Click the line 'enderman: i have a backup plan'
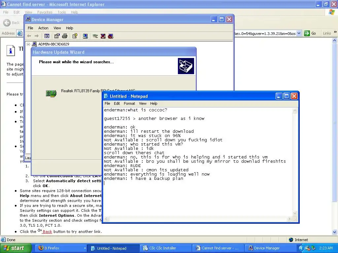The image size is (338, 253). (x=144, y=179)
